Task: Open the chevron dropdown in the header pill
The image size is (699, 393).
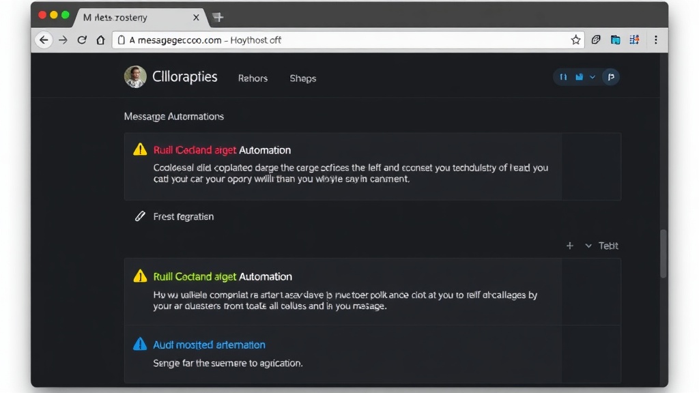Action: click(593, 78)
